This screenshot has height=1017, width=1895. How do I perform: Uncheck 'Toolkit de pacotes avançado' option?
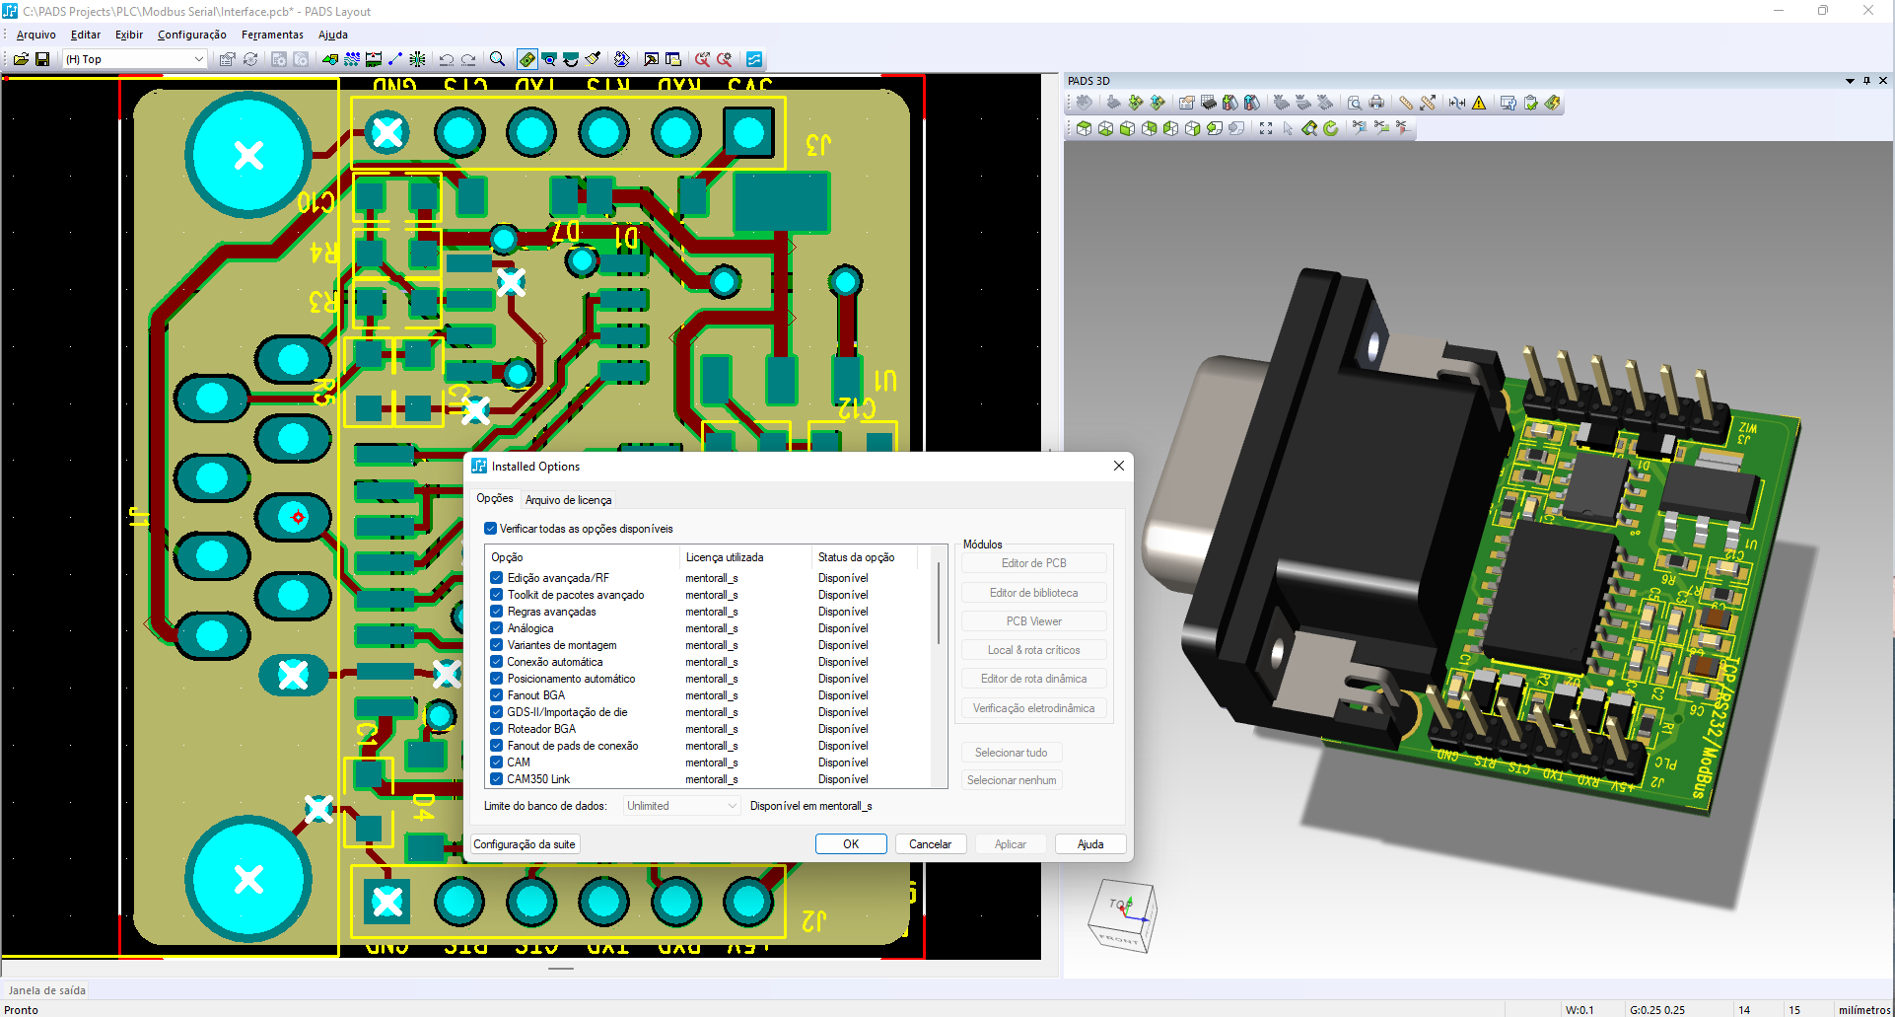(x=497, y=595)
